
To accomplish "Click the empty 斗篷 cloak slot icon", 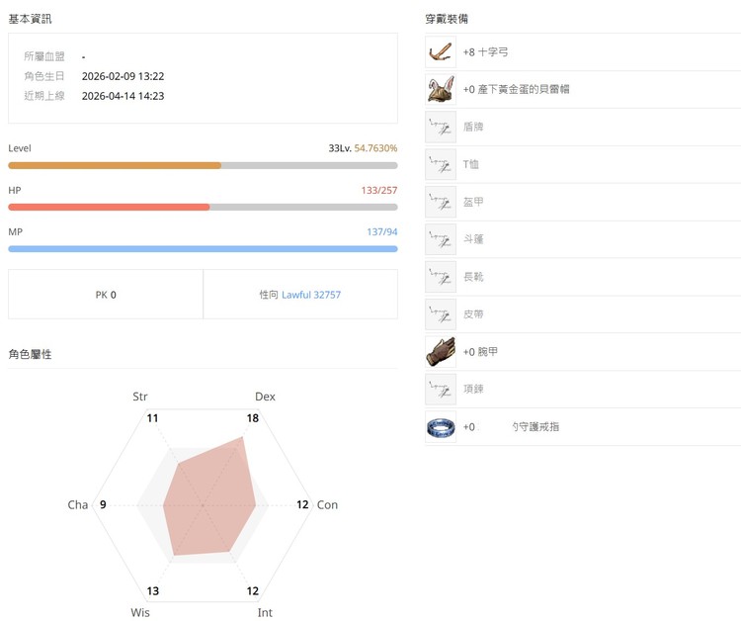I will click(440, 239).
